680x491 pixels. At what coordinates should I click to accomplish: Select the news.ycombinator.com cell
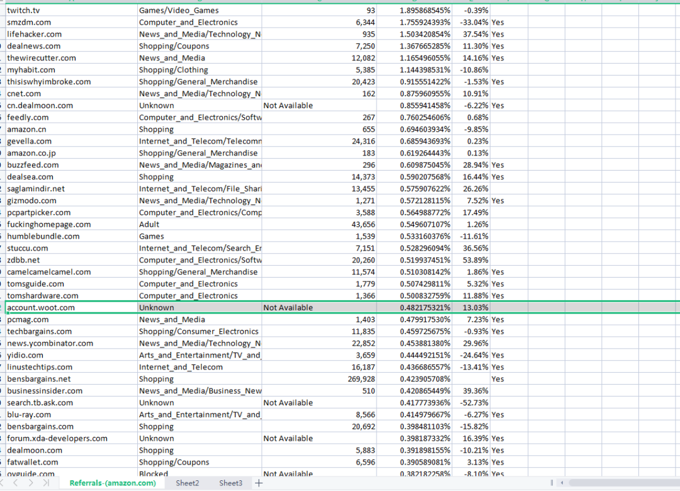pos(72,343)
